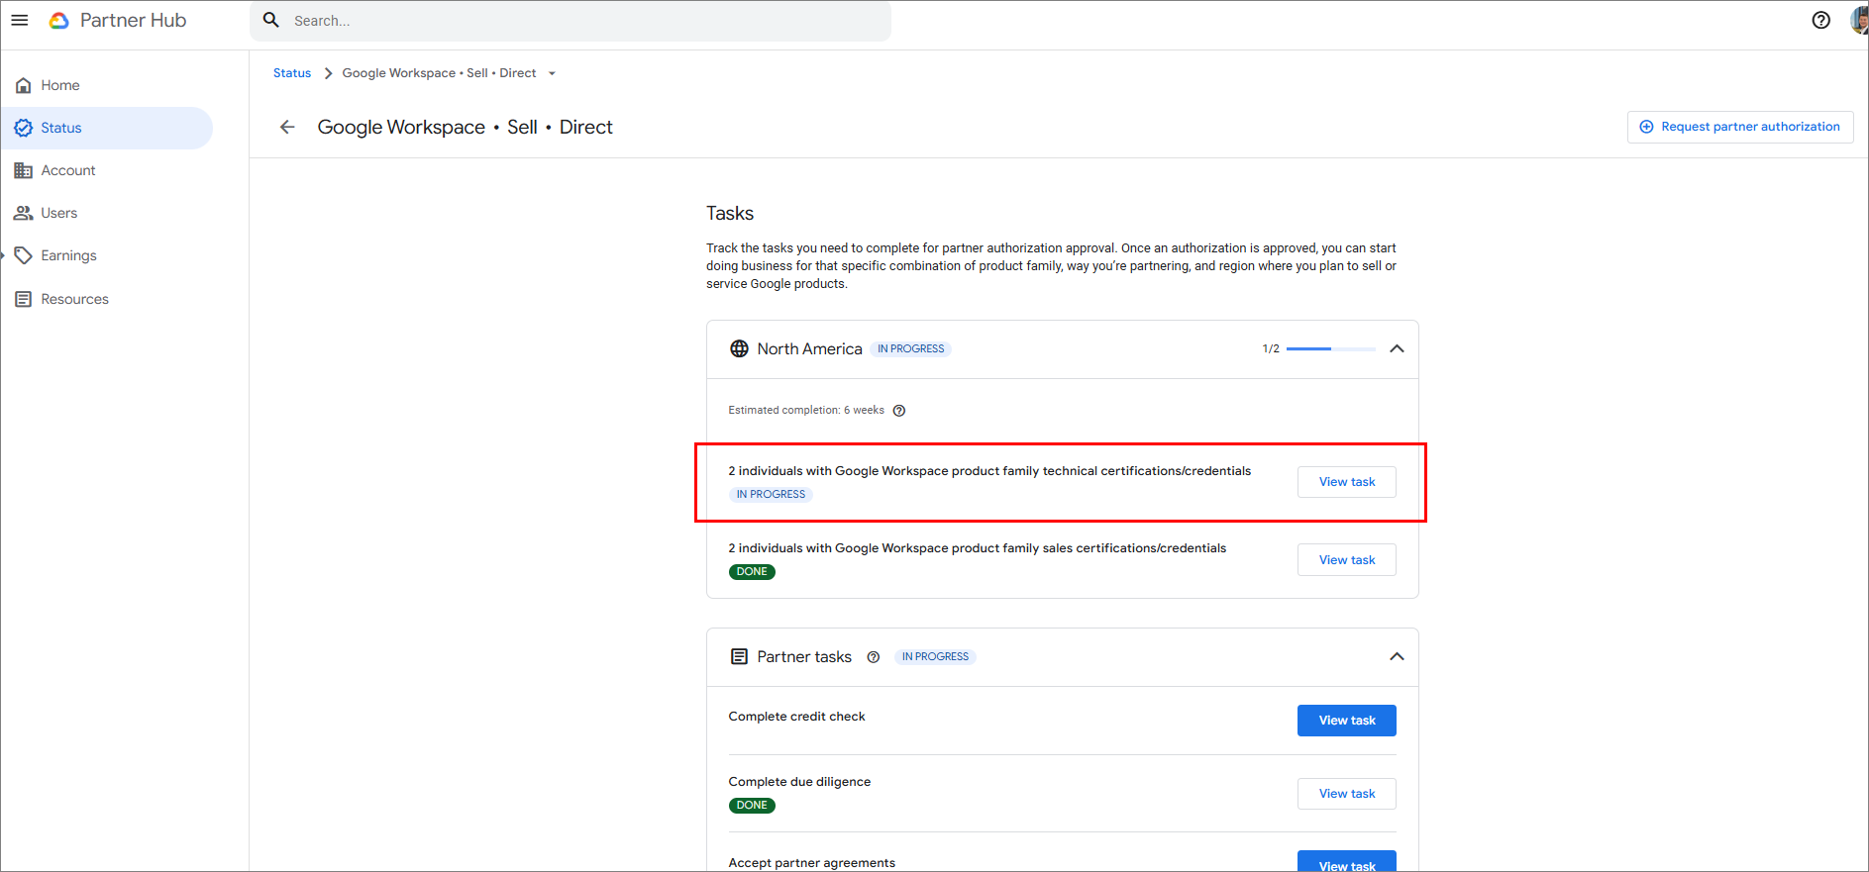
Task: Open the user profile avatar
Action: coord(1859,20)
